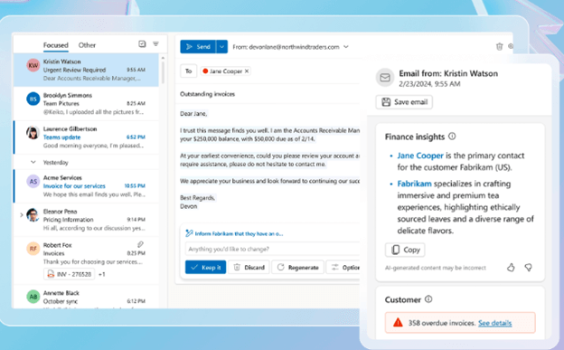Screen dimensions: 564x350
Task: Click the attachment paperclip on Robert Fox email
Action: tap(140, 244)
